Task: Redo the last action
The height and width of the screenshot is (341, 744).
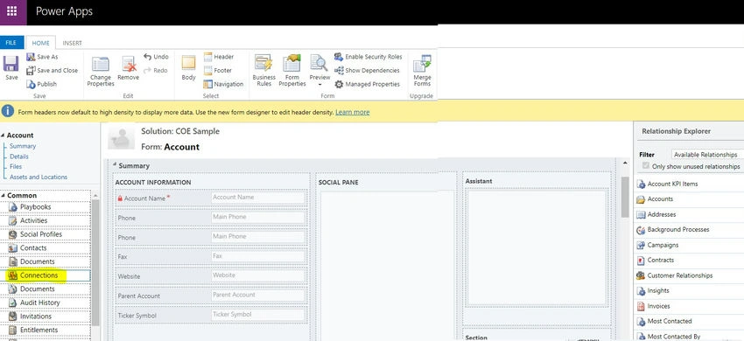Action: (156, 70)
